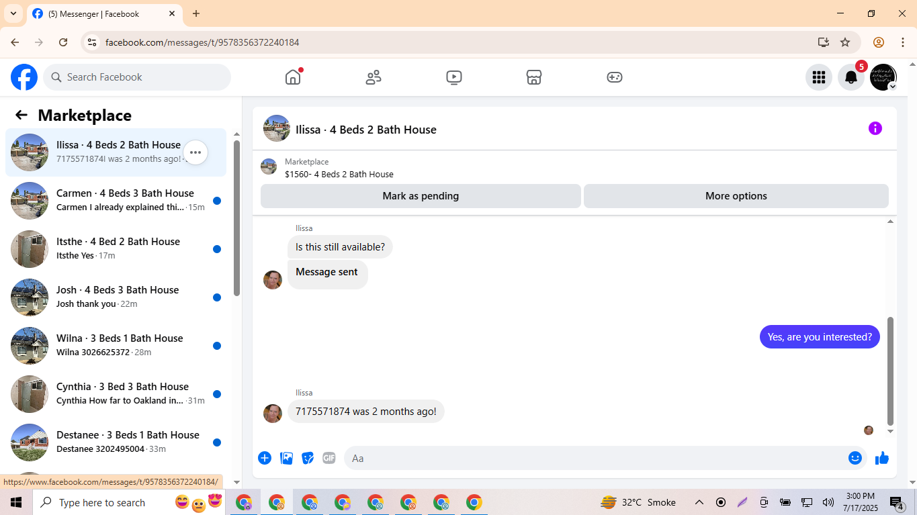Open the Windows Start menu

point(16,502)
